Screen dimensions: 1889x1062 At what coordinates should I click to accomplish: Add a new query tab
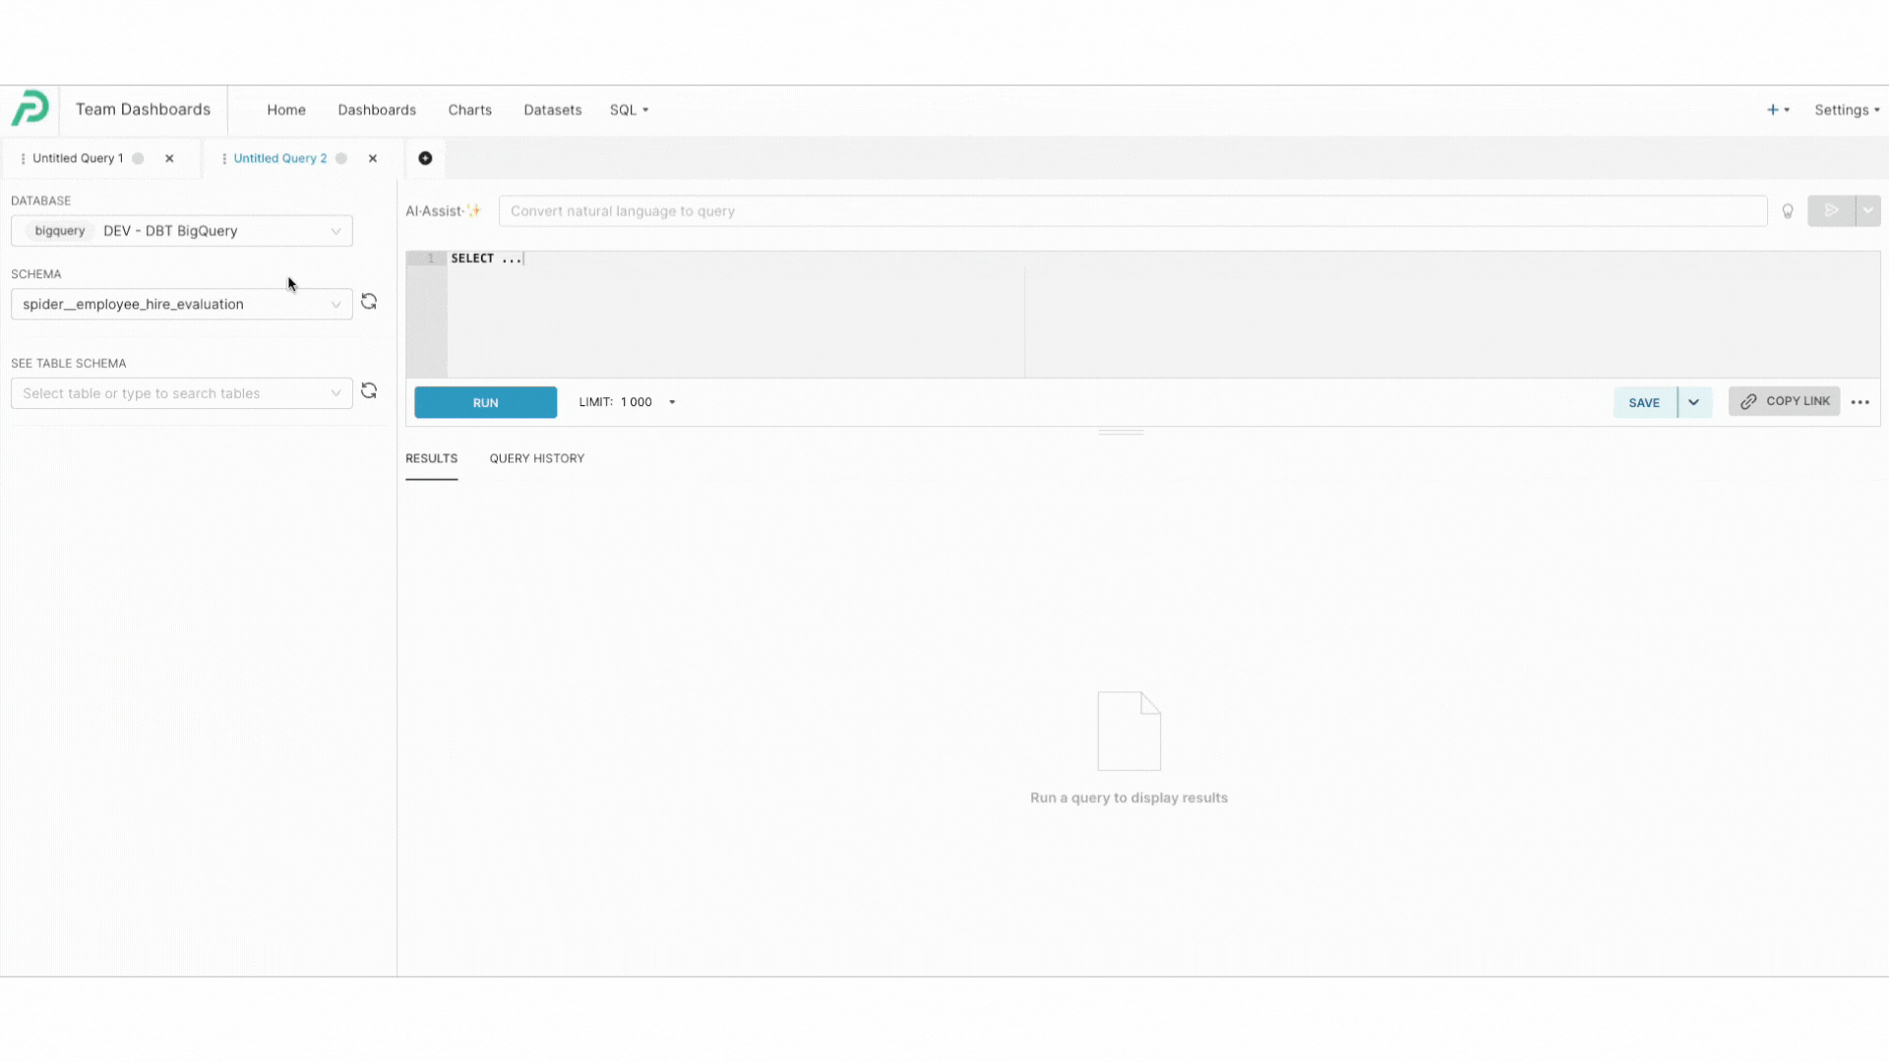tap(425, 158)
